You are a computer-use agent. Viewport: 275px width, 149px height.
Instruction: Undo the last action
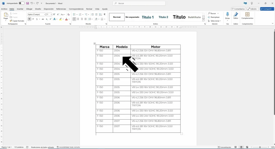(32, 3)
